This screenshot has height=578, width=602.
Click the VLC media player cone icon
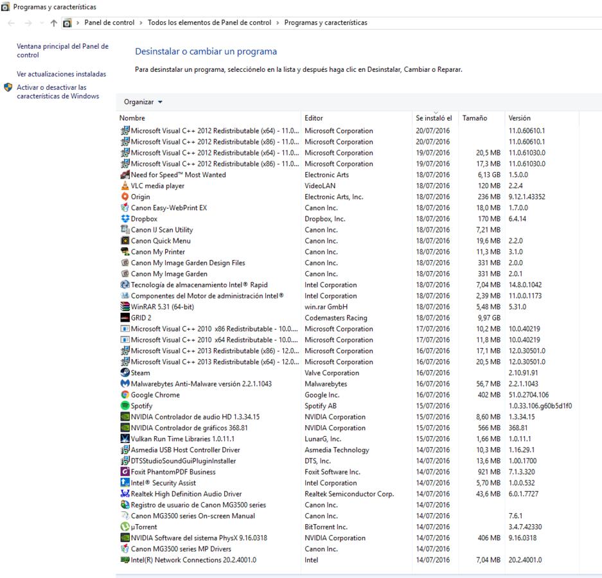coord(125,186)
